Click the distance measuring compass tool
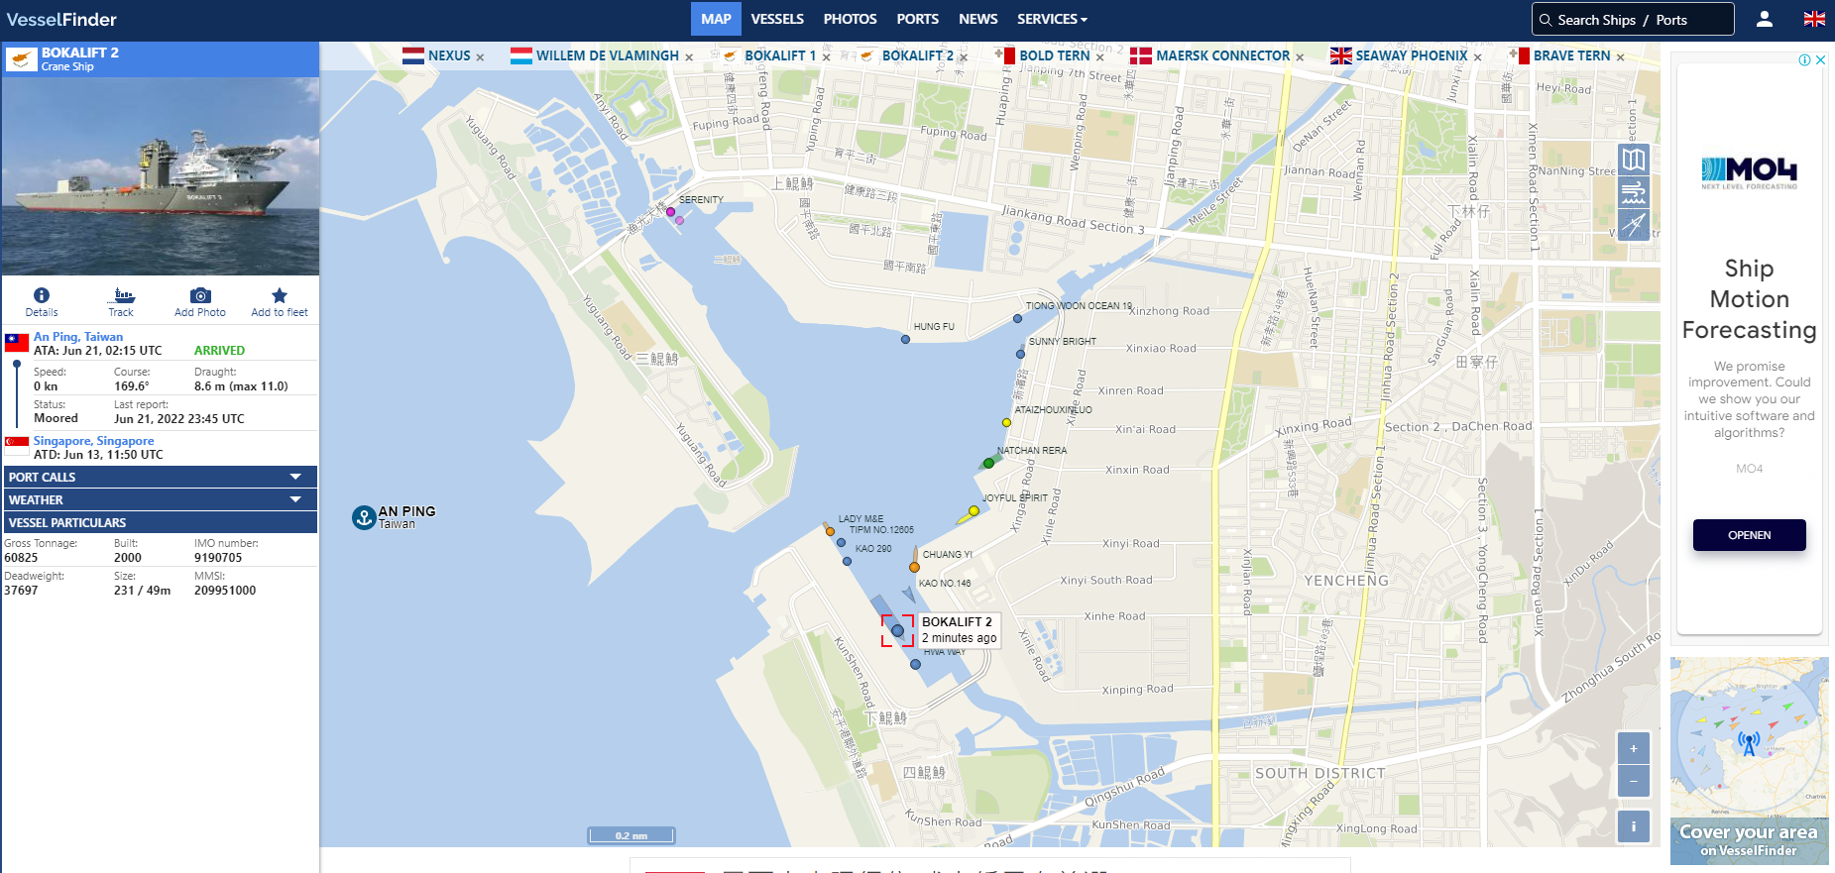This screenshot has height=873, width=1835. (x=1634, y=225)
